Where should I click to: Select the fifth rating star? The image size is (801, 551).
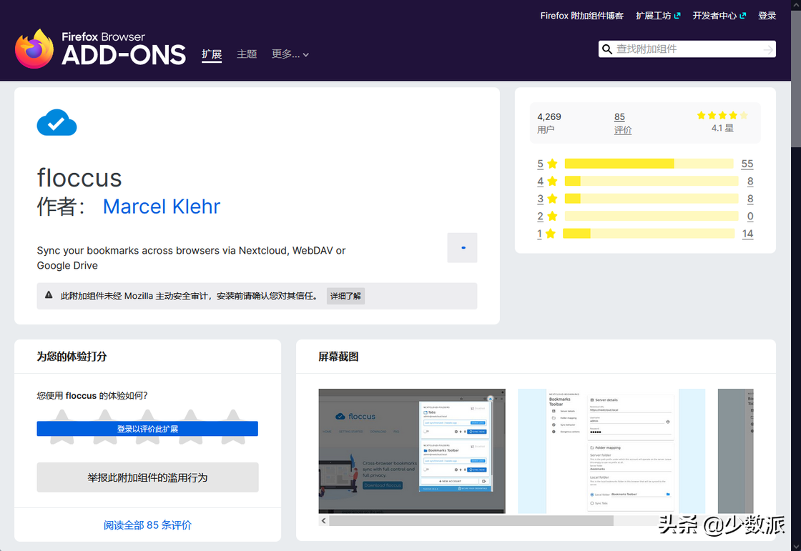[233, 427]
